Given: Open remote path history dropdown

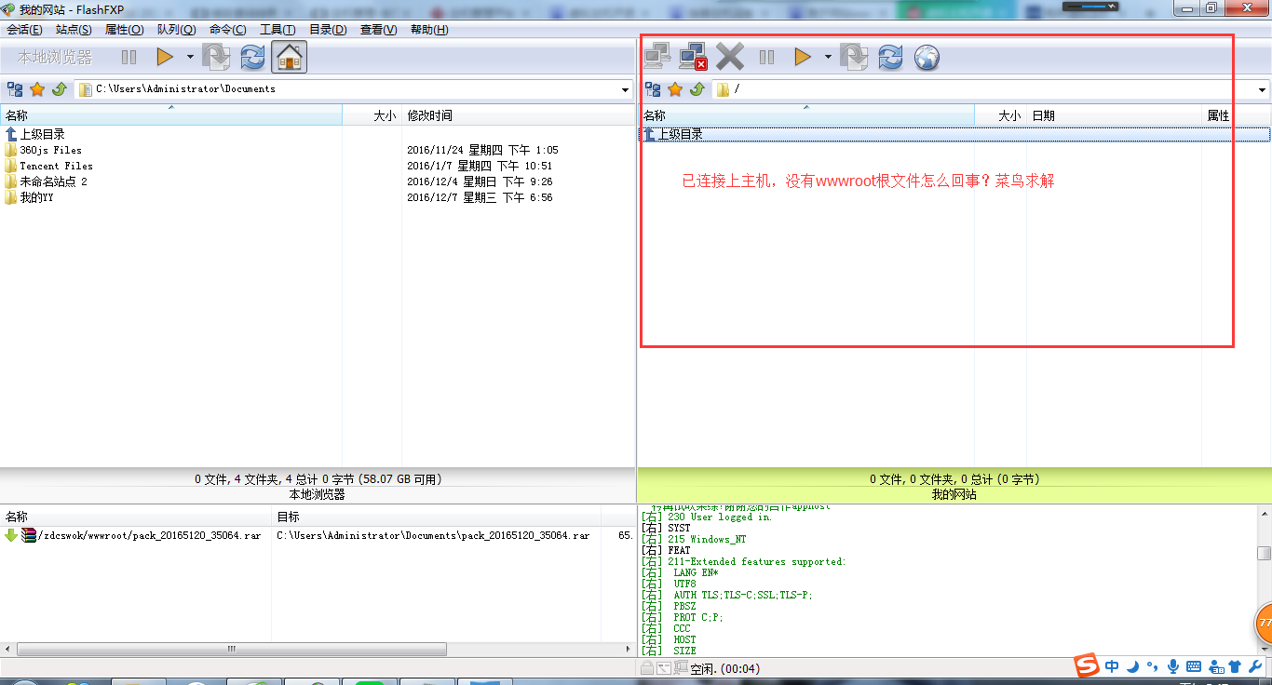Looking at the screenshot, I should (x=1263, y=90).
